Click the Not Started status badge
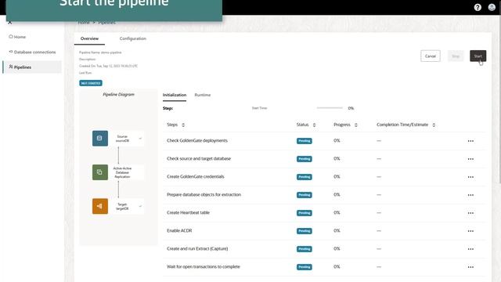This screenshot has width=501, height=282. pyautogui.click(x=91, y=83)
